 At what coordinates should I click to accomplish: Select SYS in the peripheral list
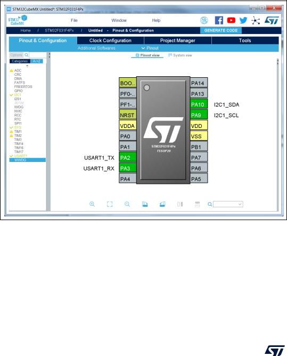pyautogui.click(x=18, y=127)
